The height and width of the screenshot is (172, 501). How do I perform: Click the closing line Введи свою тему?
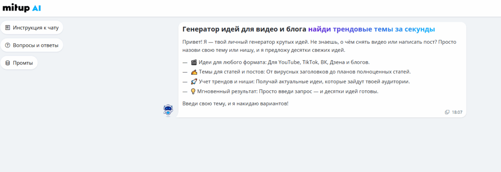pyautogui.click(x=235, y=103)
